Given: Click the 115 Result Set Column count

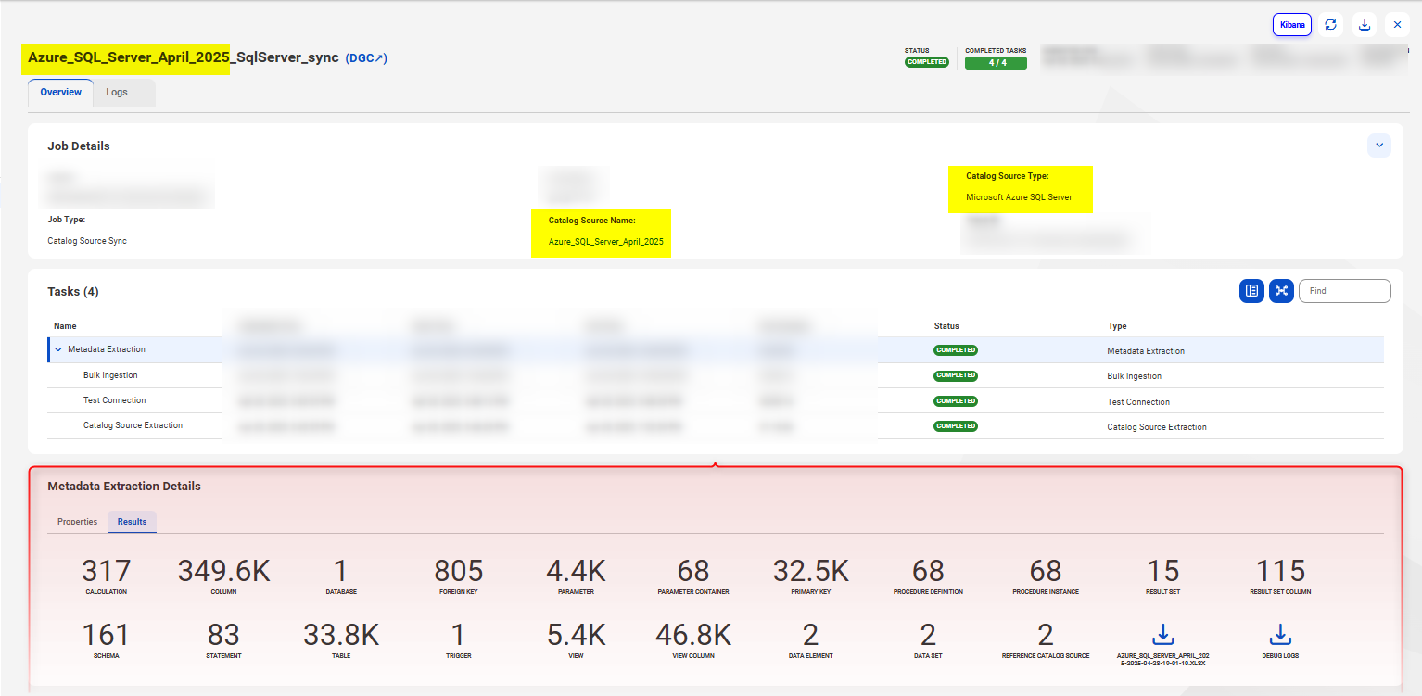Looking at the screenshot, I should click(x=1280, y=571).
